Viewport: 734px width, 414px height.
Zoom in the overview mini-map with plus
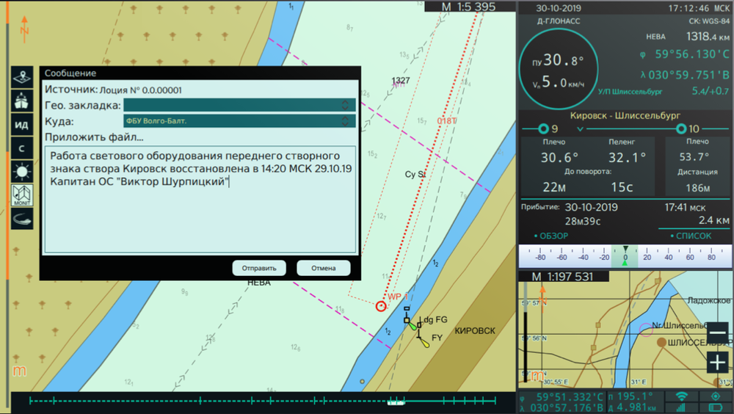point(717,362)
